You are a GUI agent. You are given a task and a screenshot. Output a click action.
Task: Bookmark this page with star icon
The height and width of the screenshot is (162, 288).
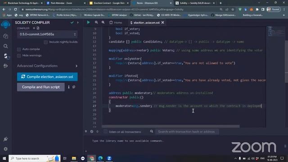click(233, 9)
